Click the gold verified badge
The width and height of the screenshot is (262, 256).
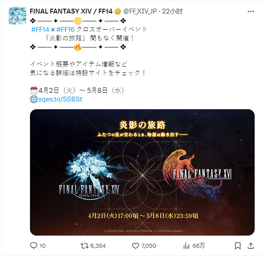[118, 11]
